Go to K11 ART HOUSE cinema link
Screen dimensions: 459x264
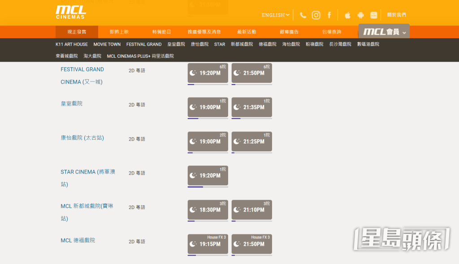point(72,44)
